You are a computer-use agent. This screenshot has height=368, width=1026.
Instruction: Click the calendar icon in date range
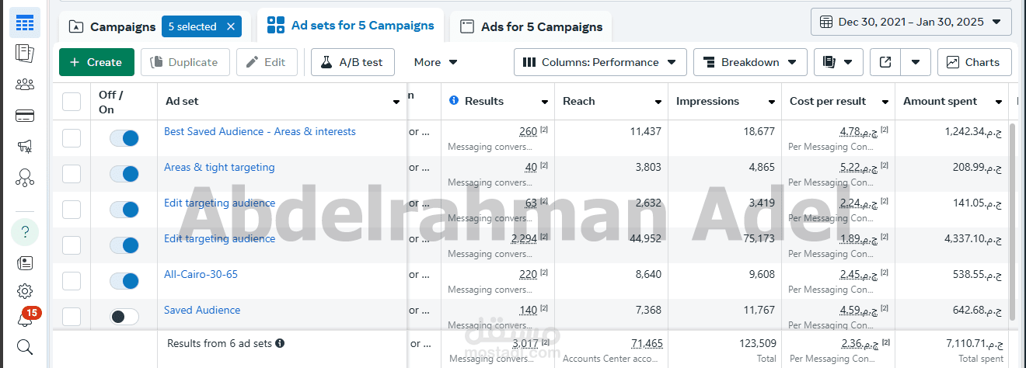825,22
